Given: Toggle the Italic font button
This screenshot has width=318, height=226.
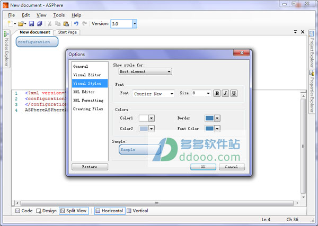Looking at the screenshot, I should (x=225, y=93).
